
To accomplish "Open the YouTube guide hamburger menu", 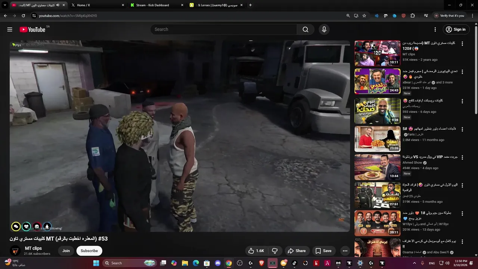I will (10, 30).
